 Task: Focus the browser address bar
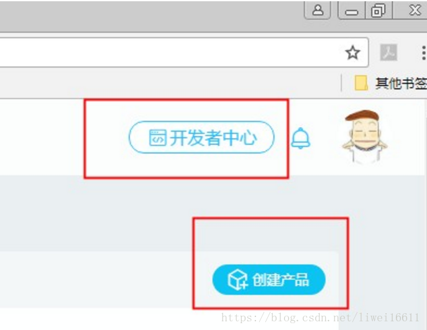pyautogui.click(x=169, y=52)
